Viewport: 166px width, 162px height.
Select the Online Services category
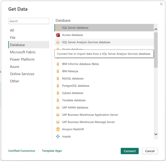tap(22, 74)
